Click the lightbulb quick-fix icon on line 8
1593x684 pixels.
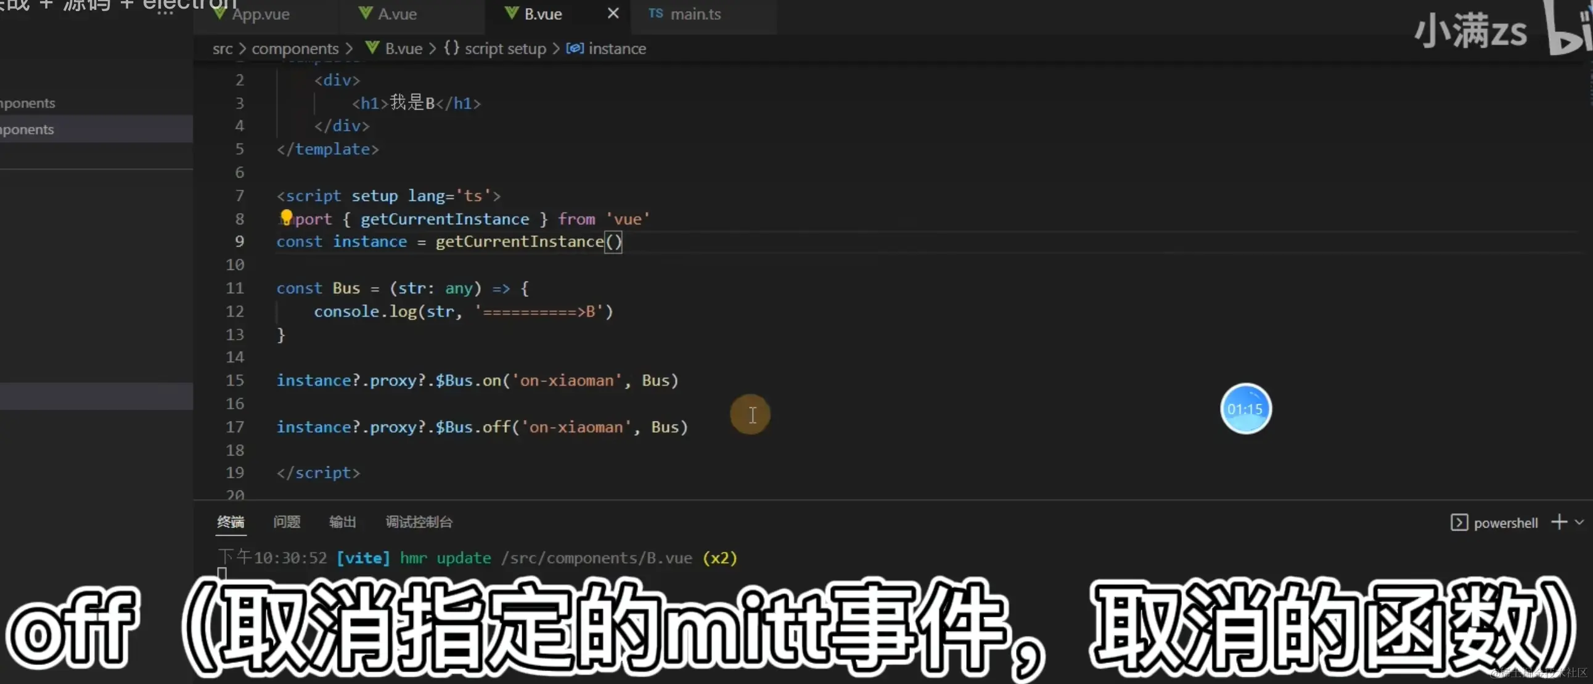(x=285, y=216)
